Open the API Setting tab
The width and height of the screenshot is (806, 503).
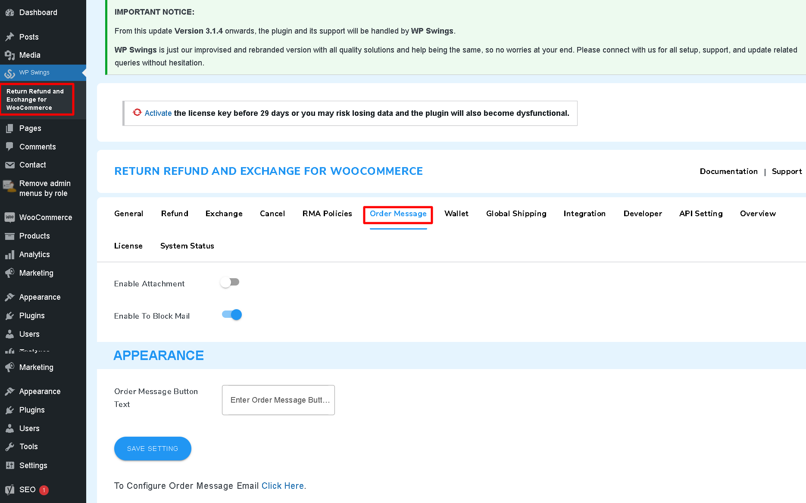point(701,214)
